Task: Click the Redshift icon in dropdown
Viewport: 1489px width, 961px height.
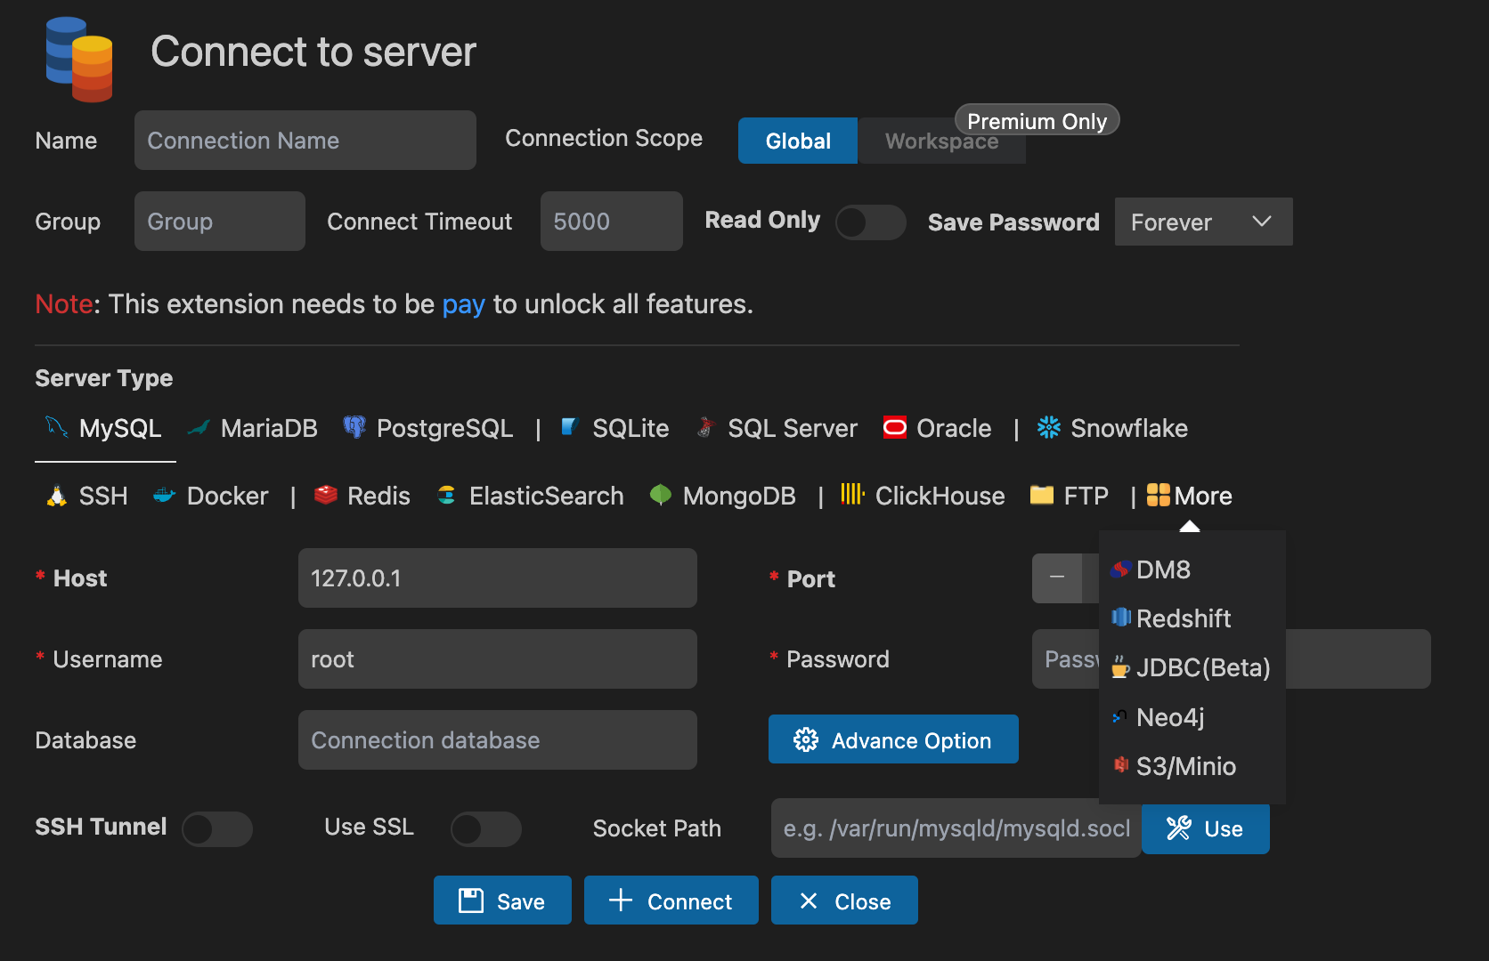Action: [1121, 617]
